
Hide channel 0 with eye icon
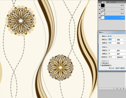pyautogui.click(x=99, y=5)
